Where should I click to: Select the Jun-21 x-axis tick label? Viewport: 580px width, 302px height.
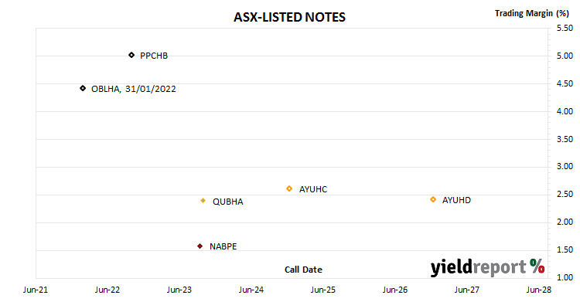click(36, 290)
